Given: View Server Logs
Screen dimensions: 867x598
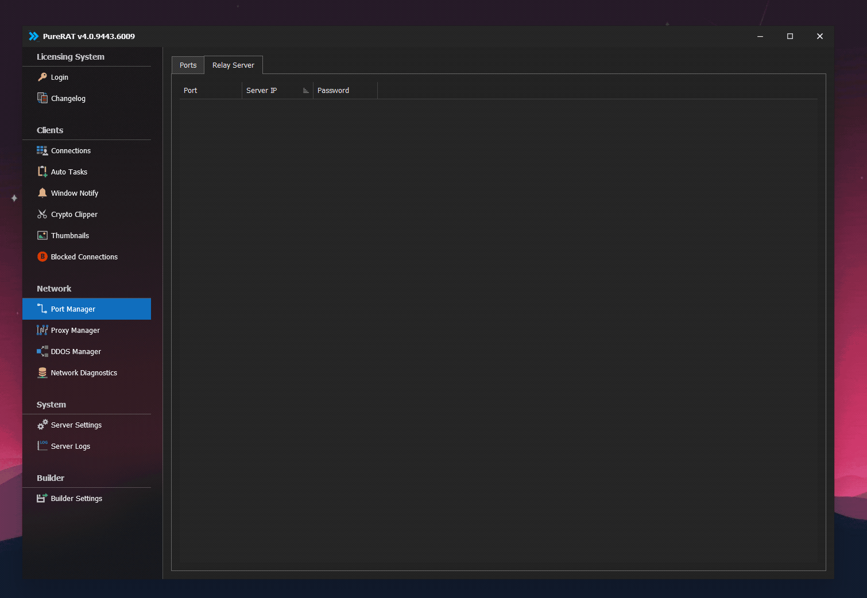Looking at the screenshot, I should pyautogui.click(x=87, y=446).
